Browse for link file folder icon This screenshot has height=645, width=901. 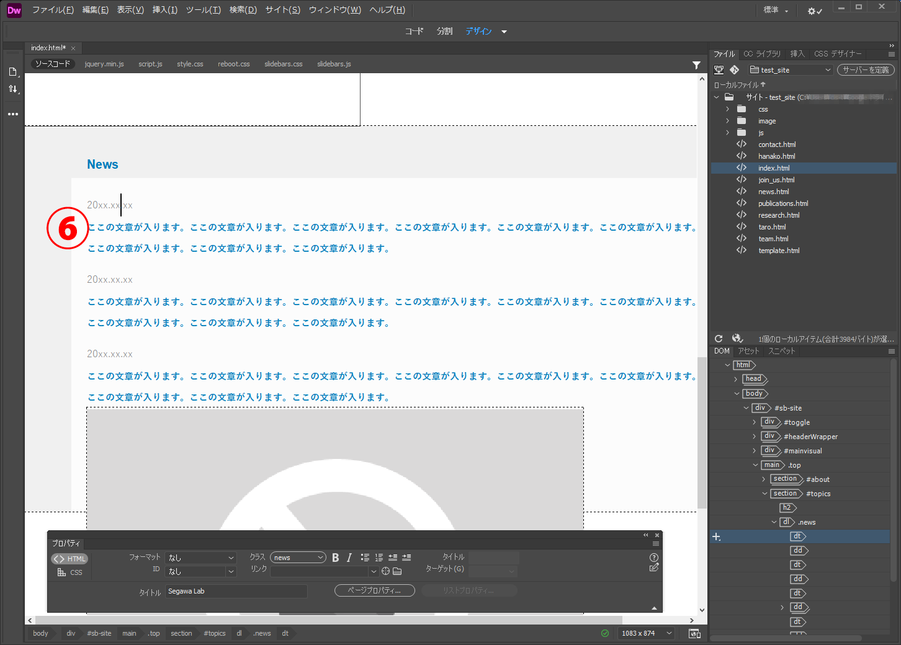pos(397,571)
